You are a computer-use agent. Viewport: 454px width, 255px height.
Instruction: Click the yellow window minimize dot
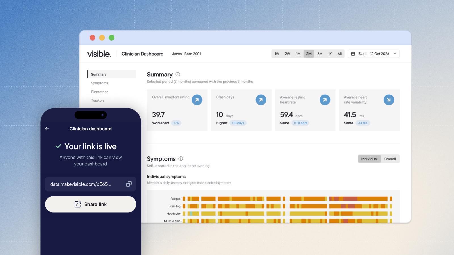tap(102, 38)
